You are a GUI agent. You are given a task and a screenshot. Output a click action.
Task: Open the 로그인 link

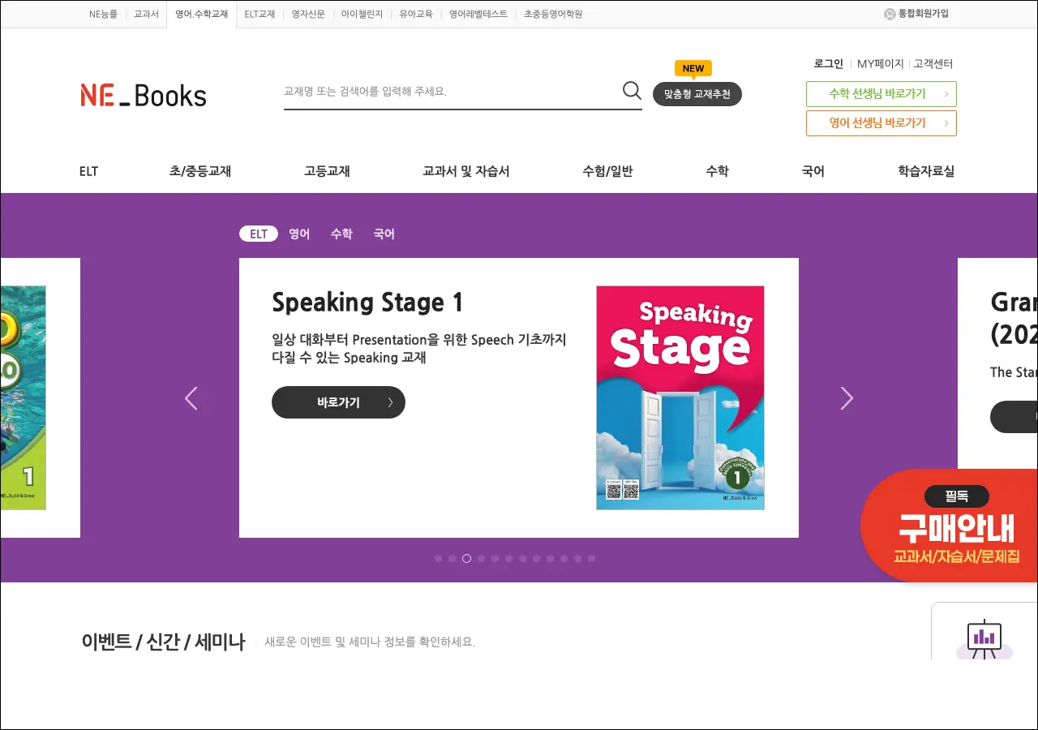pyautogui.click(x=828, y=63)
